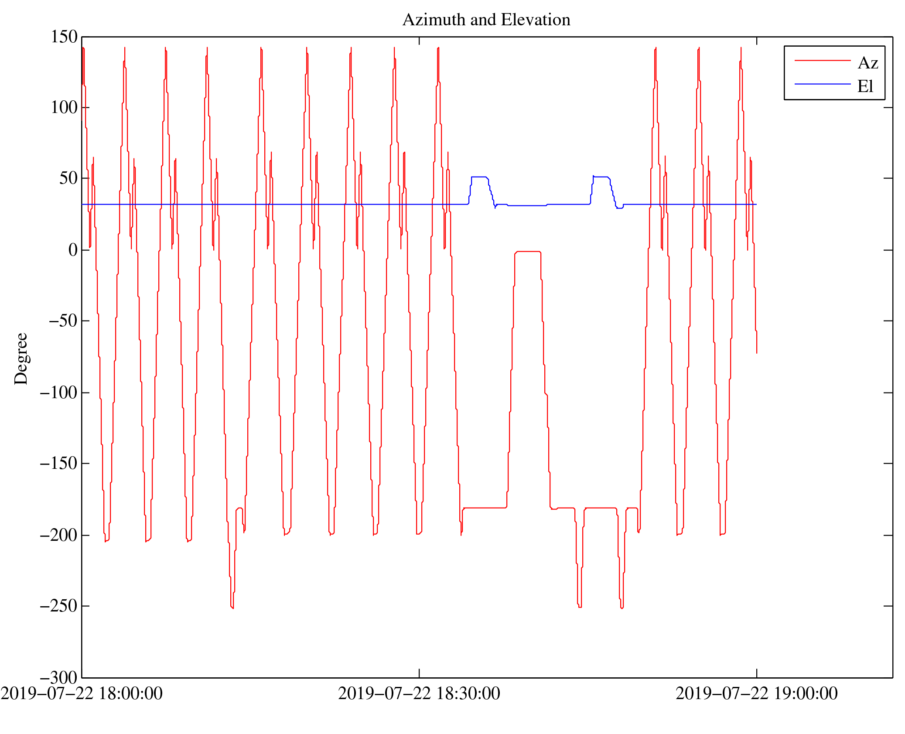Viewport: 905px width, 734px height.
Task: Click the 19:00:00 x-axis tick label
Action: point(756,693)
